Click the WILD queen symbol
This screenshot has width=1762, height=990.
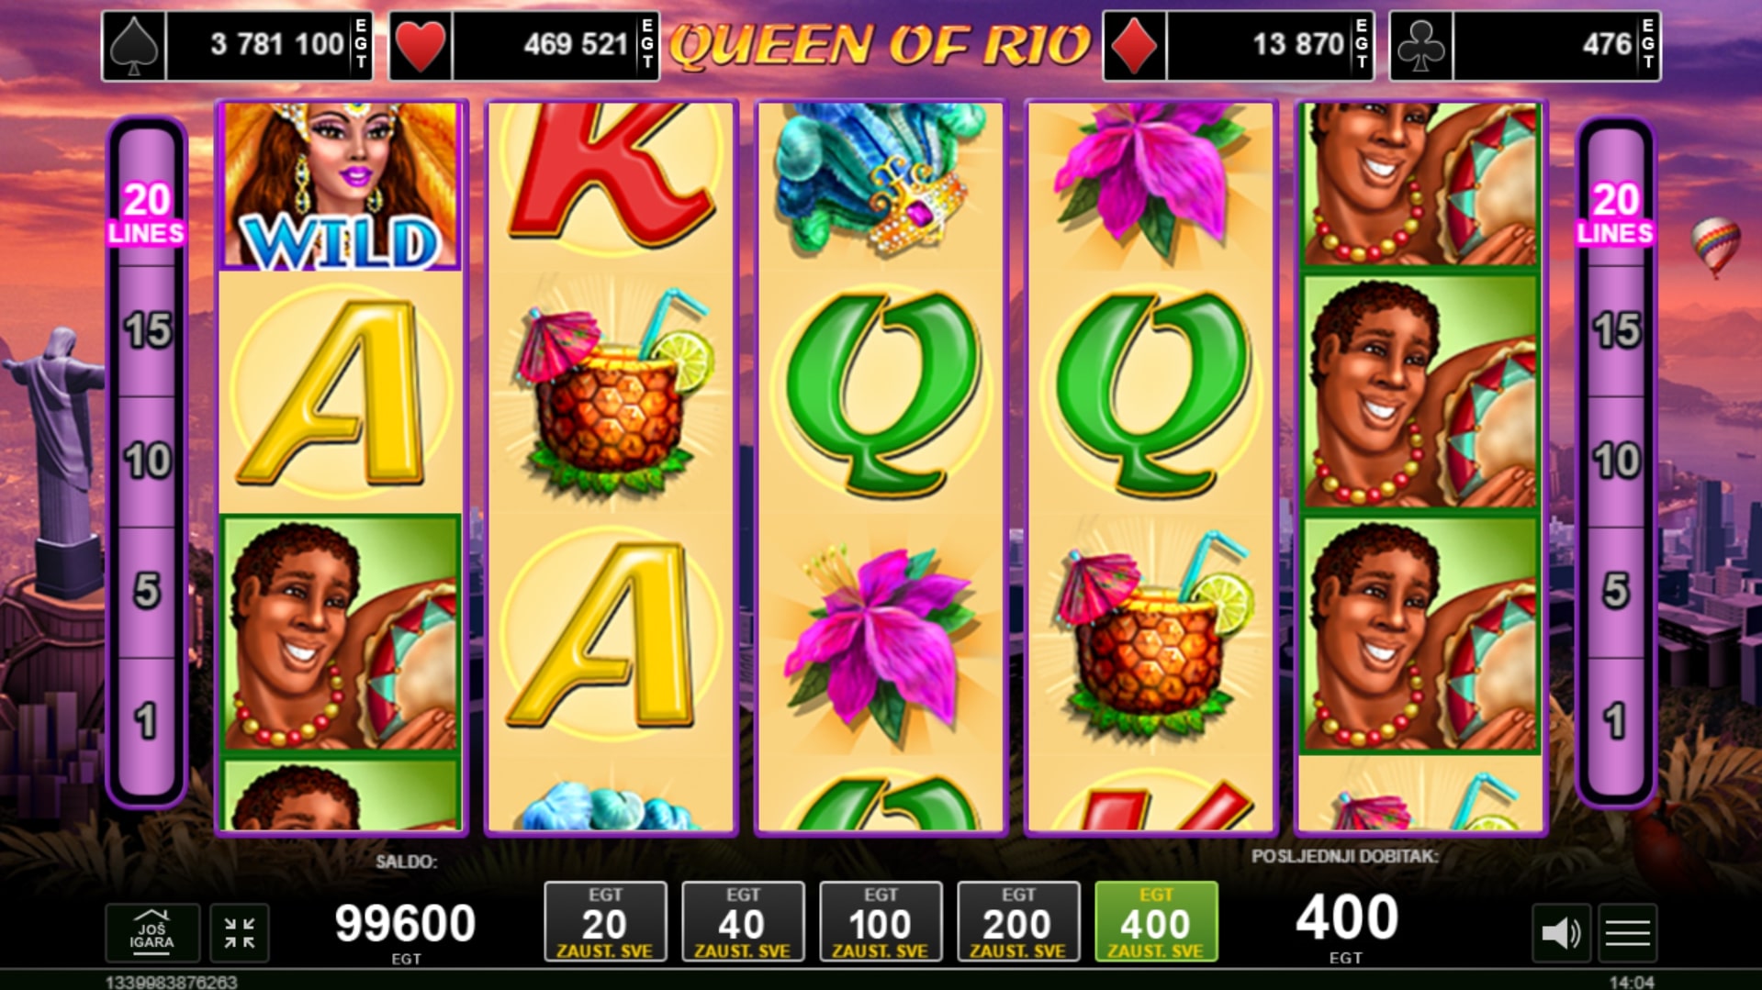(341, 186)
